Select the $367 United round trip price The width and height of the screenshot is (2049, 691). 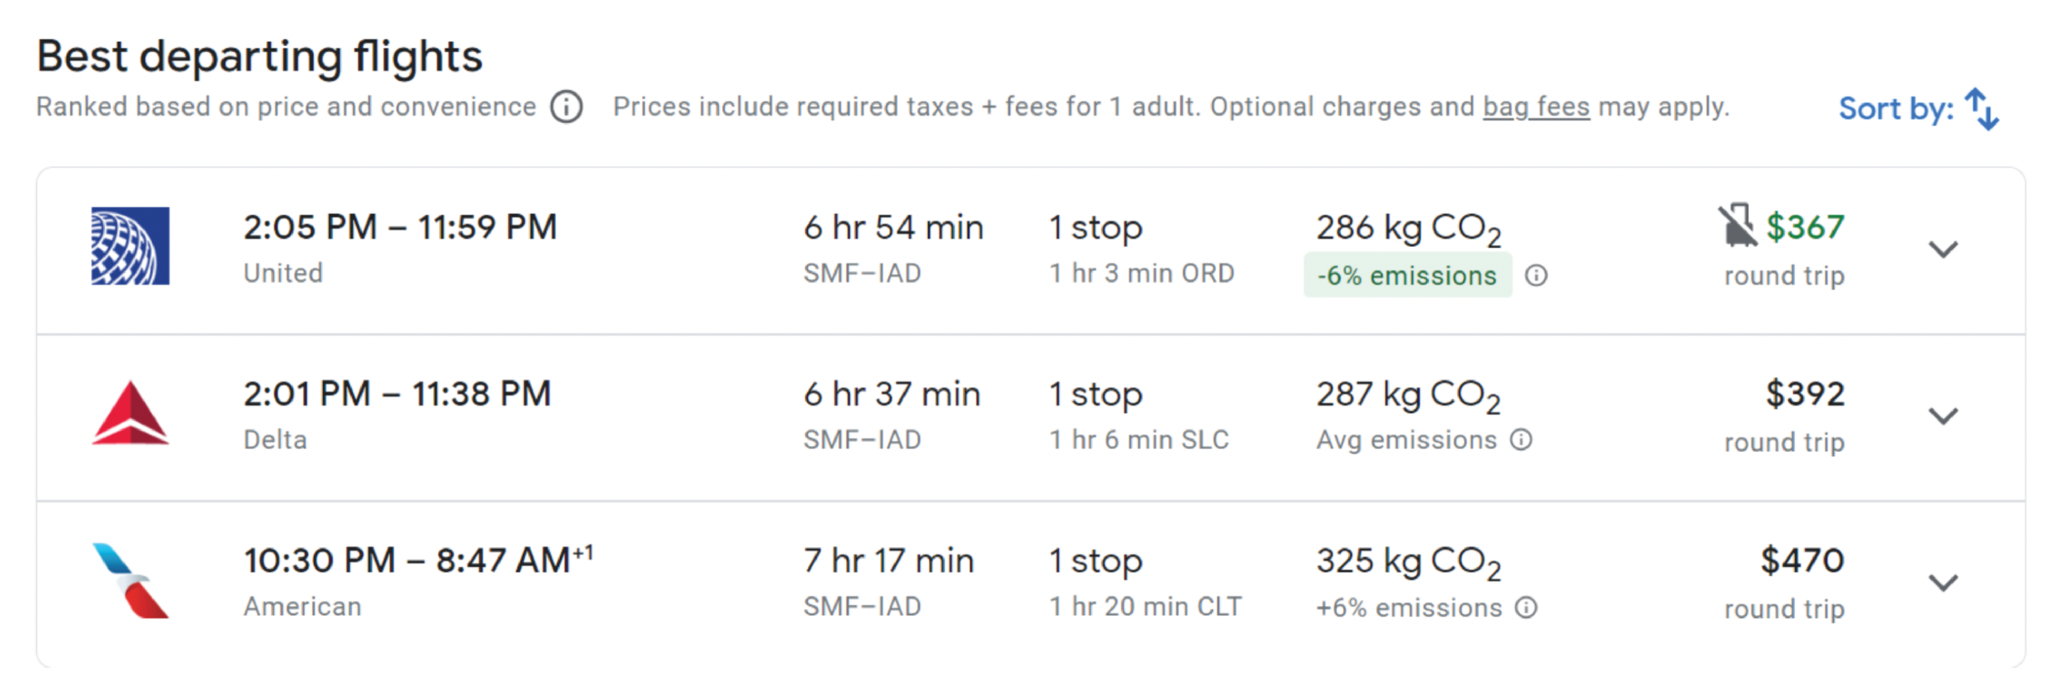click(x=1804, y=227)
